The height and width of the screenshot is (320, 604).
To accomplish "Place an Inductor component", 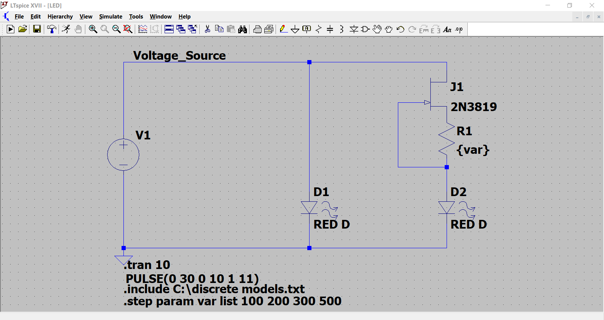I will point(342,29).
